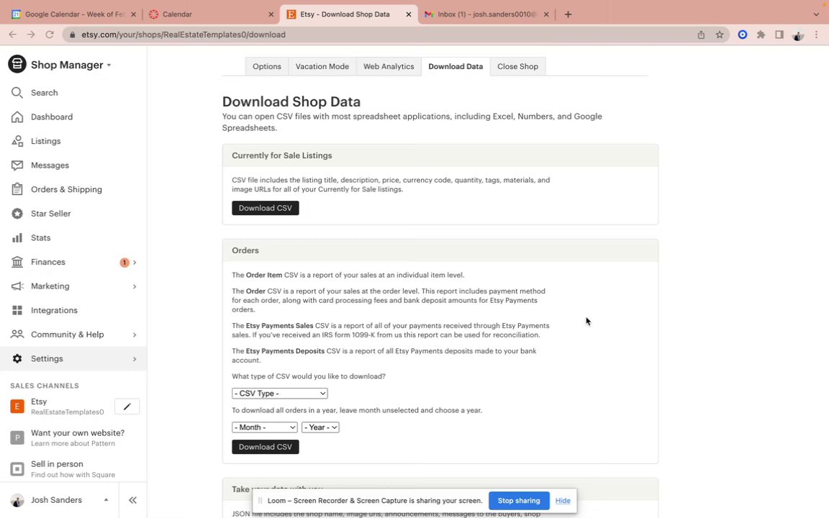829x518 pixels.
Task: Switch to the Close Shop tab
Action: pos(517,67)
